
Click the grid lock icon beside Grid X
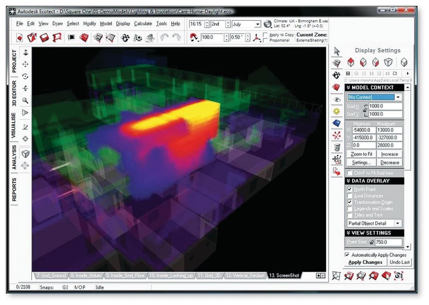coord(365,110)
